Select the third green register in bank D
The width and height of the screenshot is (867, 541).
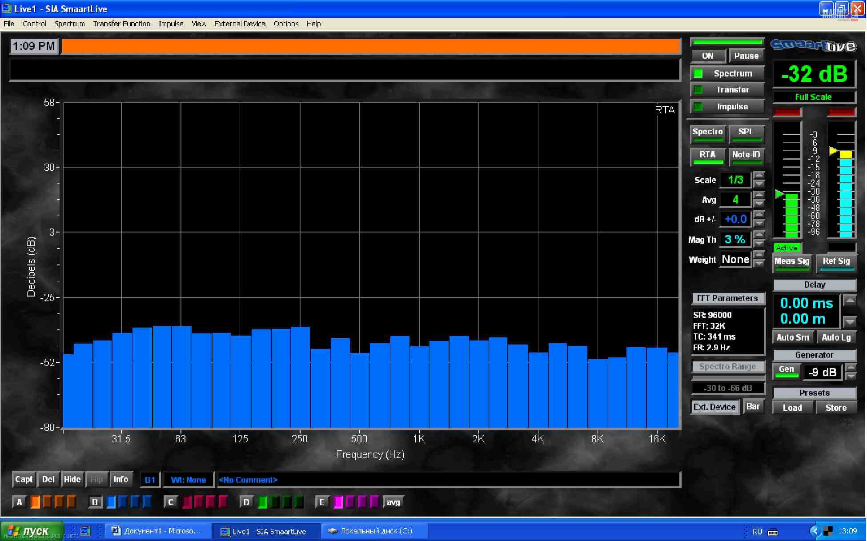point(287,502)
